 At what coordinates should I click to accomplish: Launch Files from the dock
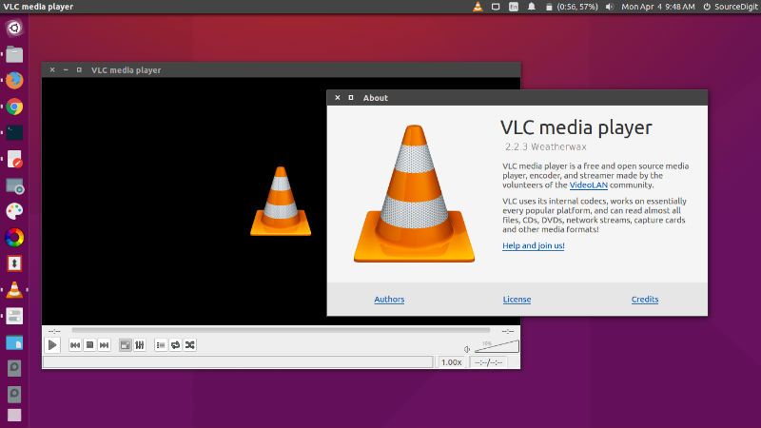(x=14, y=54)
